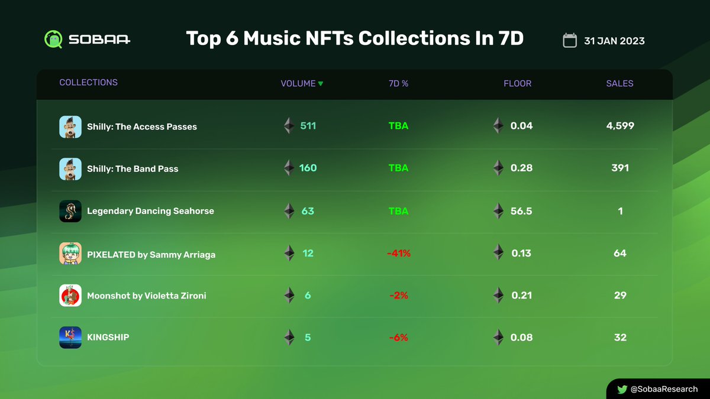710x399 pixels.
Task: Select the KINGSHIP collection name
Action: point(108,338)
